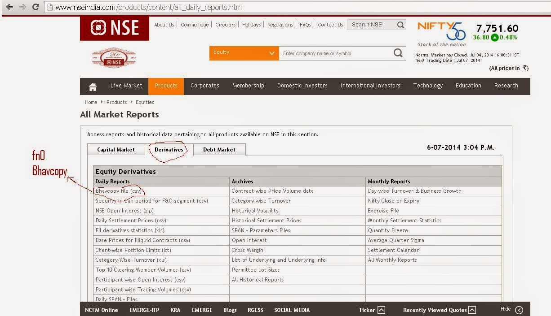
Task: Click the NSE logo
Action: pyautogui.click(x=115, y=28)
